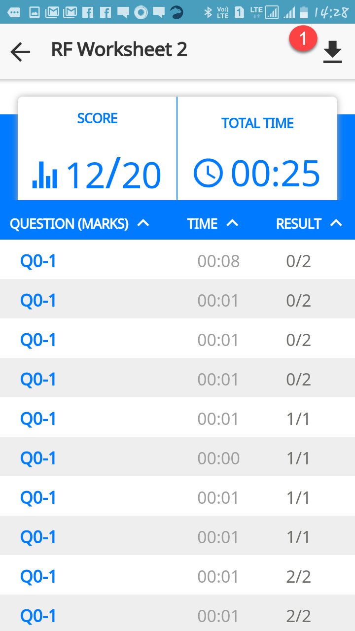Tap the Bluetooth status bar icon
This screenshot has width=355, height=631.
coord(208,12)
